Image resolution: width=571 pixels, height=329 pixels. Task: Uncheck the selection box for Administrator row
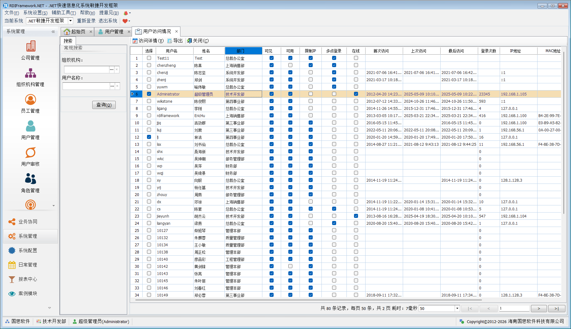[149, 94]
